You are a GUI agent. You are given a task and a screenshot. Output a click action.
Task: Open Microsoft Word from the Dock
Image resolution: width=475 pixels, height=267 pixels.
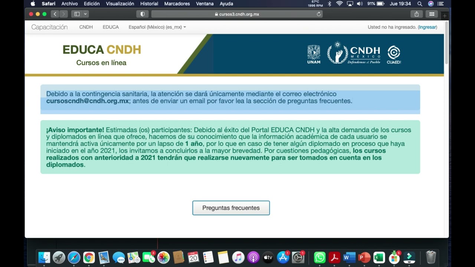tap(349, 257)
